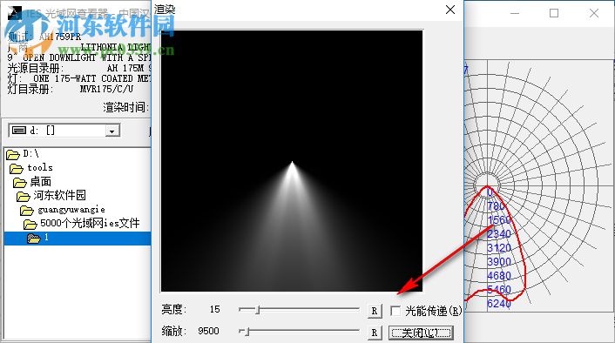Click the brightness value 15
Viewport: 615px width, 343px height.
214,310
